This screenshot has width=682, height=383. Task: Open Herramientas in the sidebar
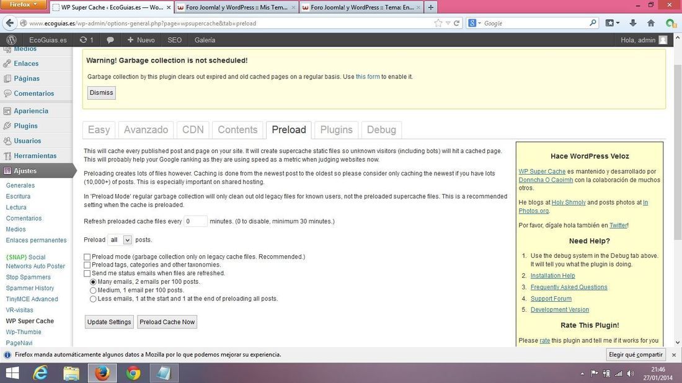click(x=35, y=156)
